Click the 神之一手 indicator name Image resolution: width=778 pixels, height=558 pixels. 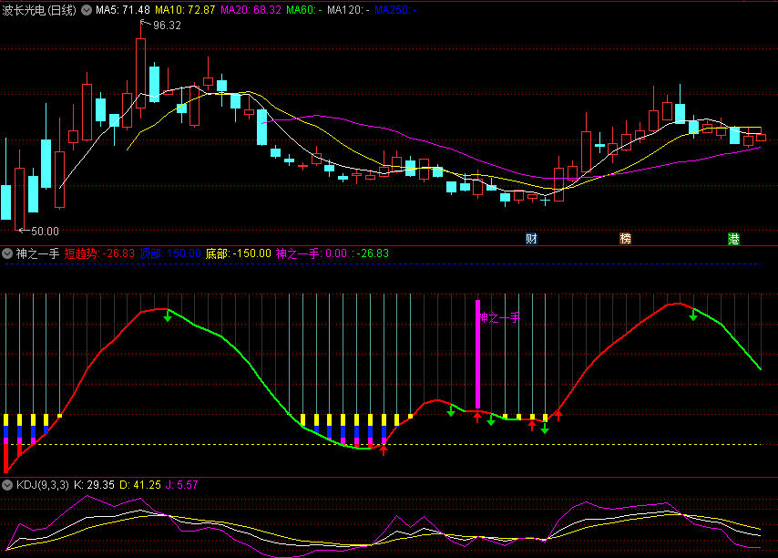[37, 253]
